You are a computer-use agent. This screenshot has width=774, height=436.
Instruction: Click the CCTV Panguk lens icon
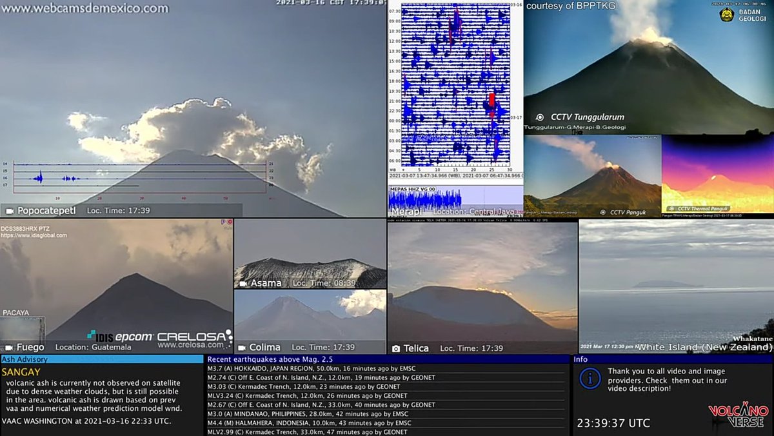click(602, 212)
